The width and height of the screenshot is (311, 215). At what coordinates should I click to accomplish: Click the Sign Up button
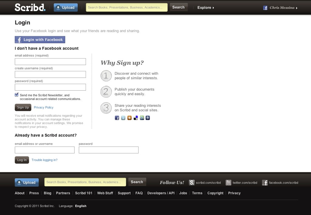coord(23,107)
